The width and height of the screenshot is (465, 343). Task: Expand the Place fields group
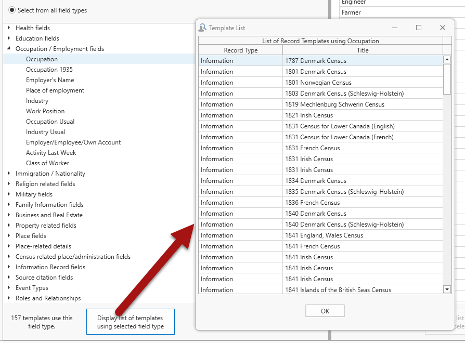9,235
